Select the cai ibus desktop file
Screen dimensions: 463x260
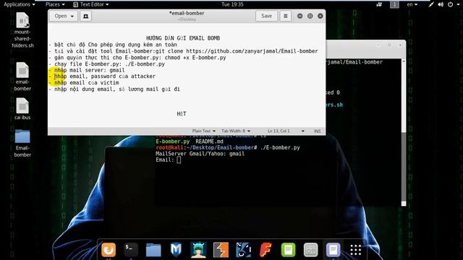22,109
